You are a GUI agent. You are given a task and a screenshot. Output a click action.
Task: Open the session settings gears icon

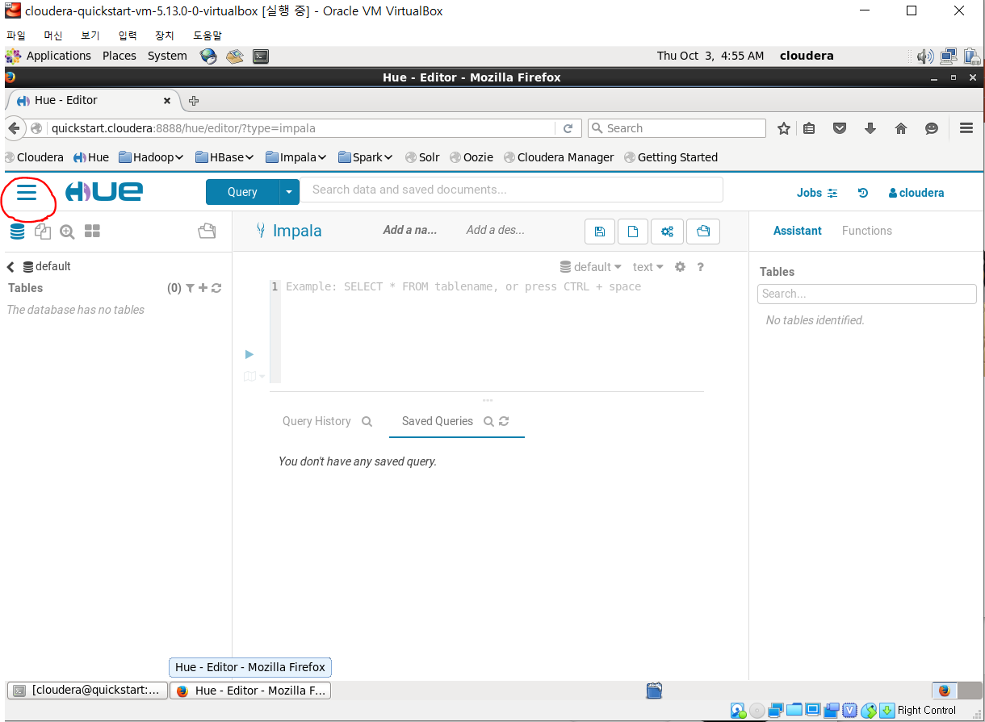(668, 232)
